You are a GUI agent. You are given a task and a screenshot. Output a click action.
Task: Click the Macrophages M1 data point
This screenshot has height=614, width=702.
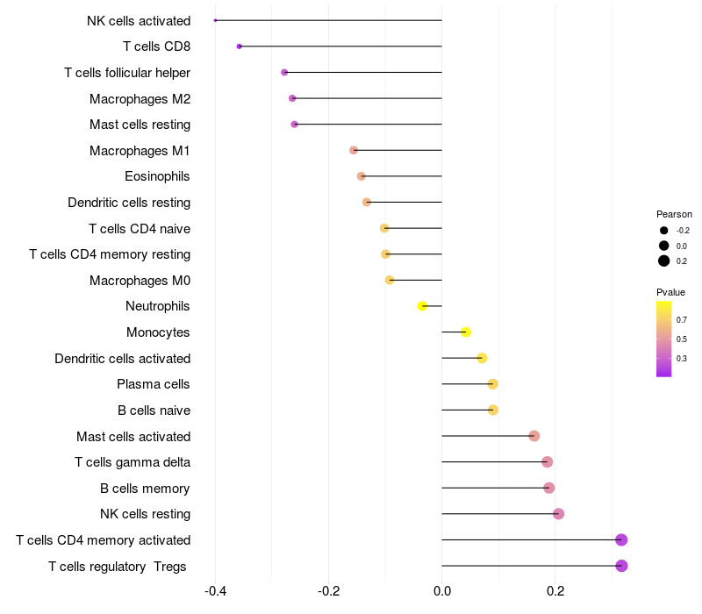[354, 150]
